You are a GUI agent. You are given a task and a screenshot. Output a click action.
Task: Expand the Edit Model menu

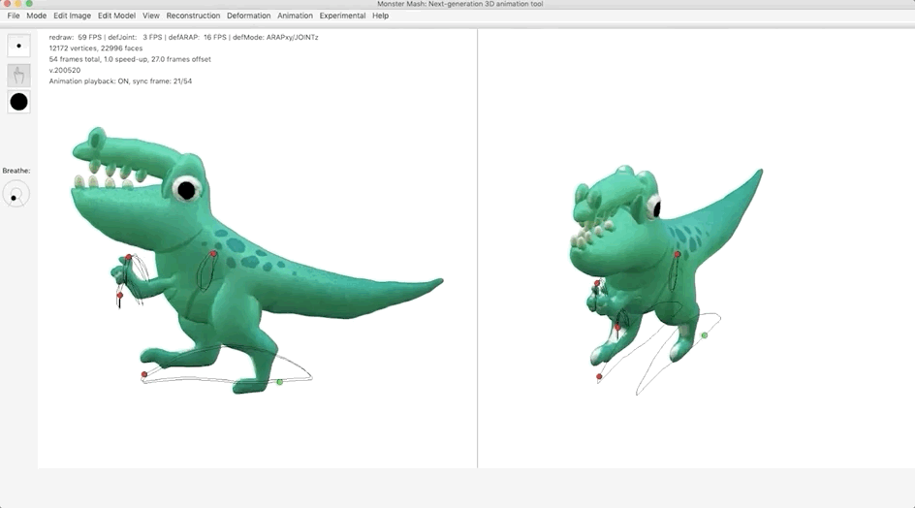pyautogui.click(x=116, y=16)
